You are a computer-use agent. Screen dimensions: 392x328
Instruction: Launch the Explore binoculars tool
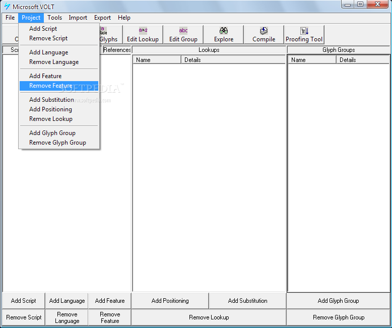click(224, 35)
